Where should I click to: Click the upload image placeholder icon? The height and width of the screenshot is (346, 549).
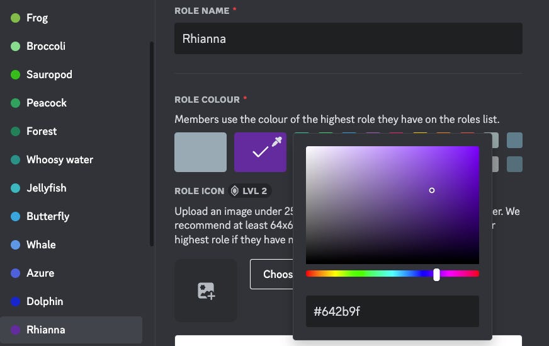click(206, 291)
